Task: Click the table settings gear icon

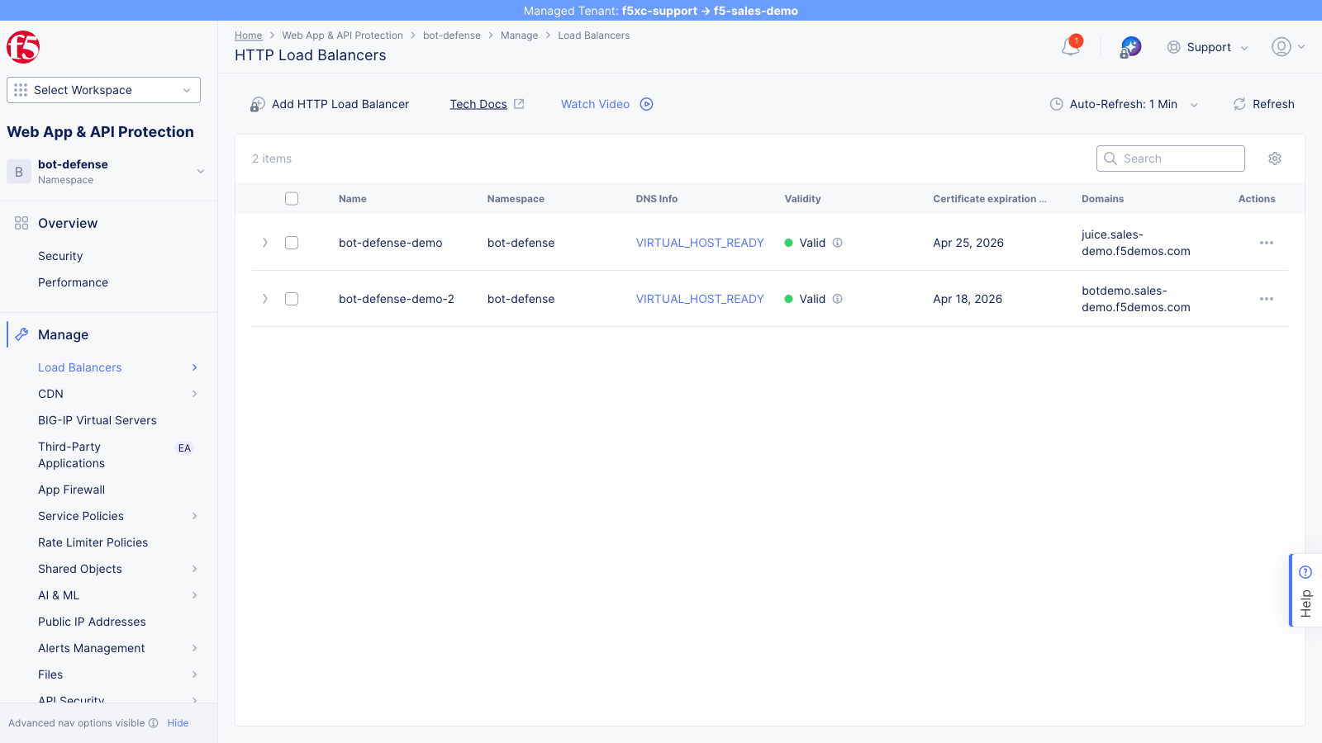Action: click(x=1274, y=158)
